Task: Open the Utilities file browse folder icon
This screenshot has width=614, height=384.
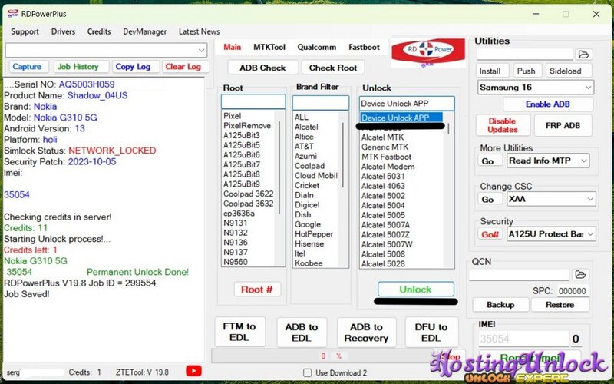Action: [x=583, y=55]
